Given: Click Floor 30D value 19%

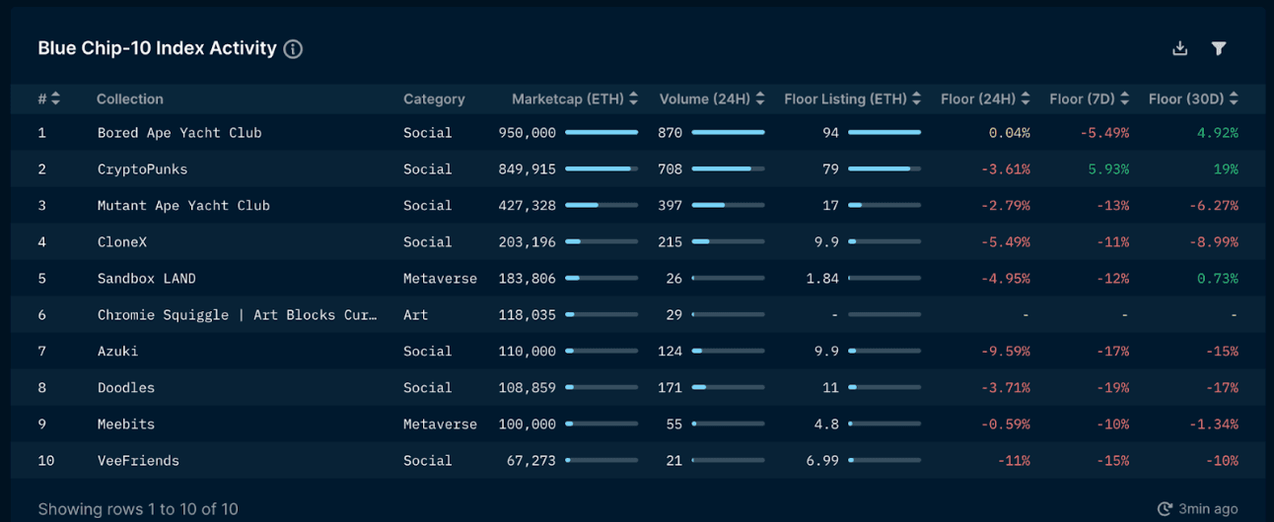Looking at the screenshot, I should [1226, 169].
